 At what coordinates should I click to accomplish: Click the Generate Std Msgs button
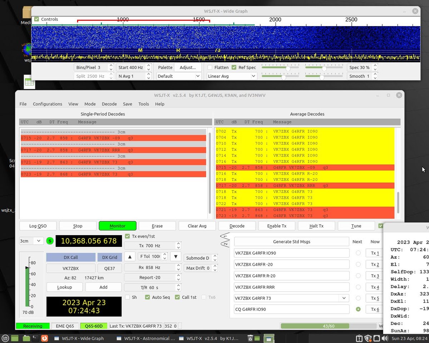tap(291, 242)
